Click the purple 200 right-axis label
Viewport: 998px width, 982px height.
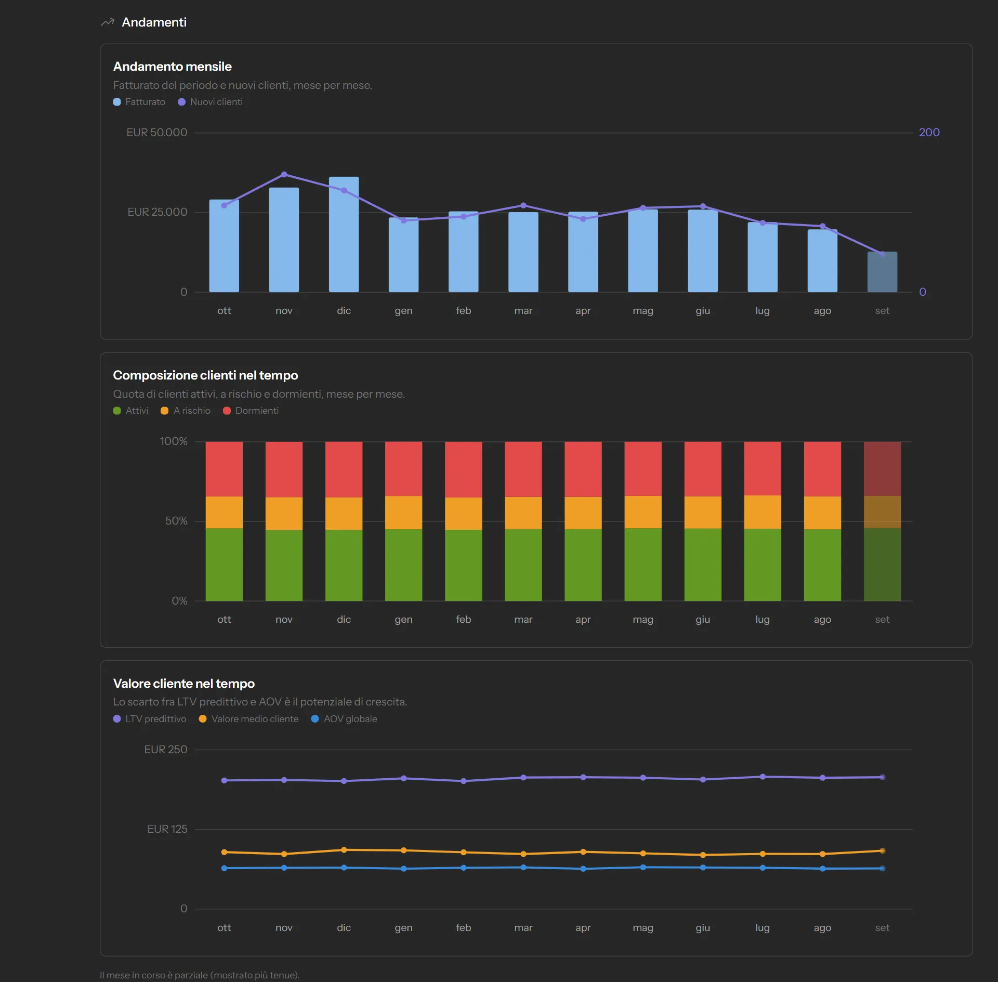(x=929, y=133)
